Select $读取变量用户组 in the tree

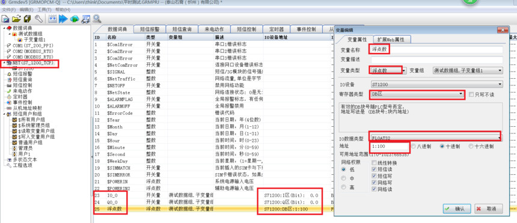[37, 131]
